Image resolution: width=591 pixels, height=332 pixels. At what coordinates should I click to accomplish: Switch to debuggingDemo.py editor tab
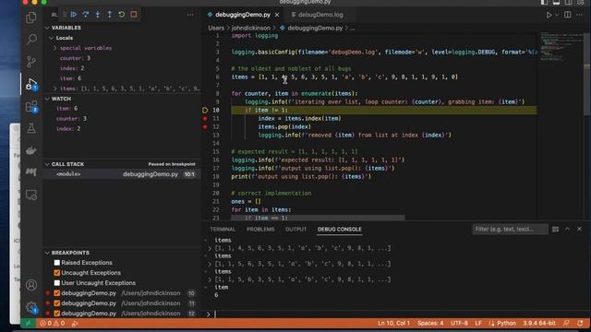click(243, 15)
